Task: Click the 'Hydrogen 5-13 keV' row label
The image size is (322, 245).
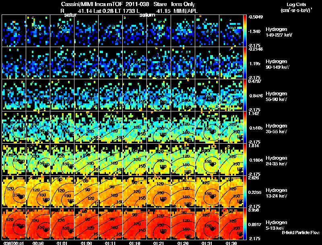Action: coord(276,225)
